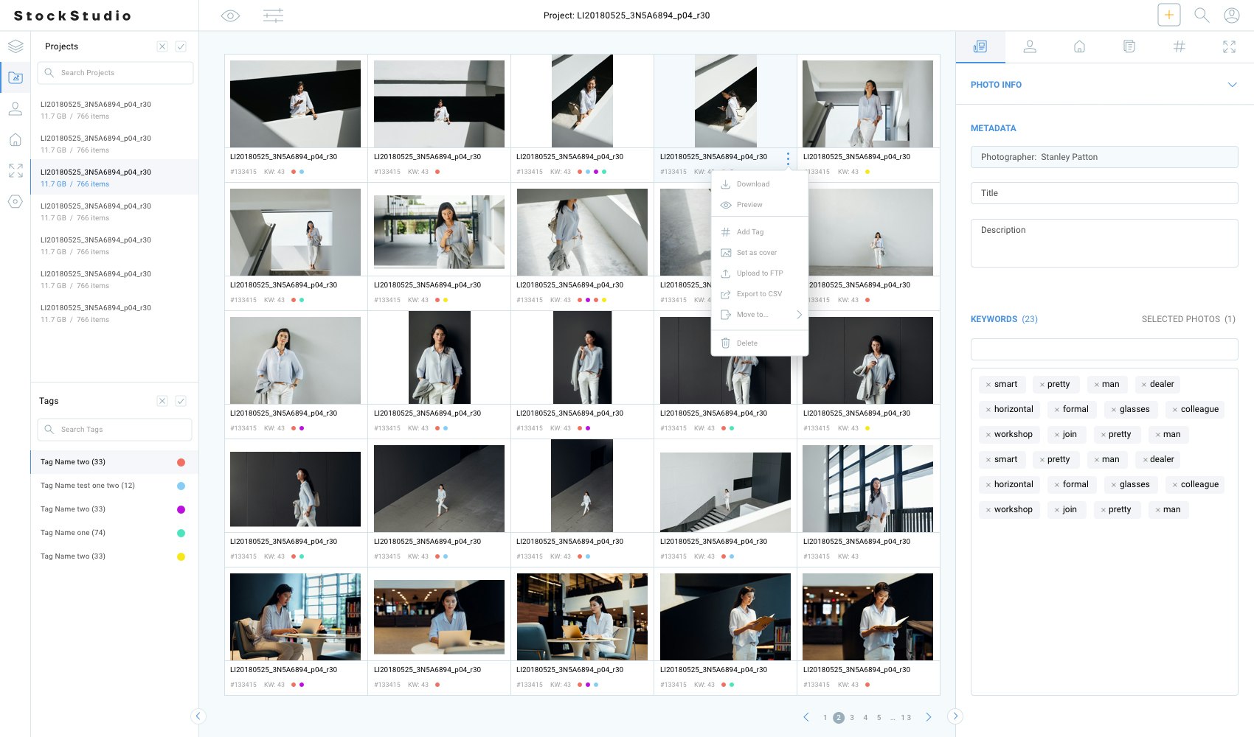Switch to the hashtag tab in the right panel
The image size is (1254, 737).
pyautogui.click(x=1179, y=46)
